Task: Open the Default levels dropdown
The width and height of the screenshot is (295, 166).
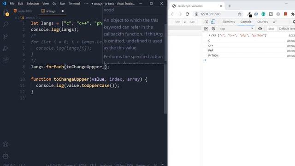Action: (x=287, y=29)
